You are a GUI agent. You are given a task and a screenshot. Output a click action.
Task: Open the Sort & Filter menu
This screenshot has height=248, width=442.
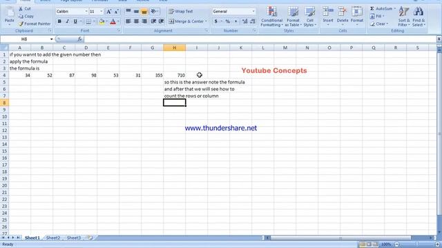(x=404, y=17)
